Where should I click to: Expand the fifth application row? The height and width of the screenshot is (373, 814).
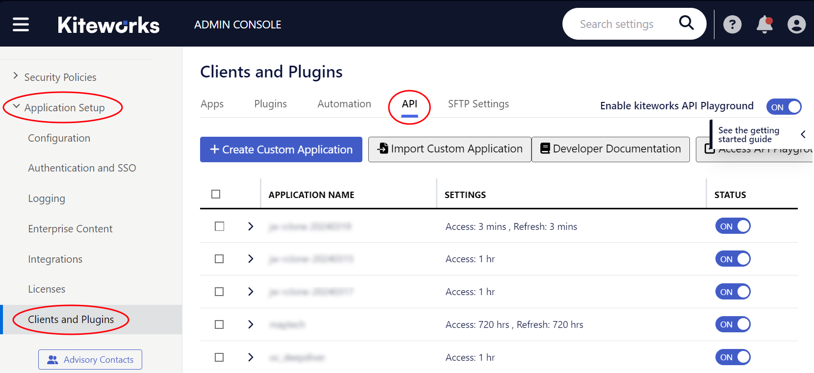(x=251, y=357)
